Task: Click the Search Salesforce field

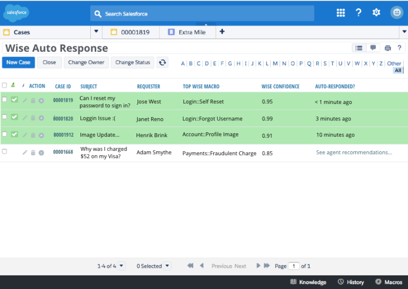Action: coord(202,14)
